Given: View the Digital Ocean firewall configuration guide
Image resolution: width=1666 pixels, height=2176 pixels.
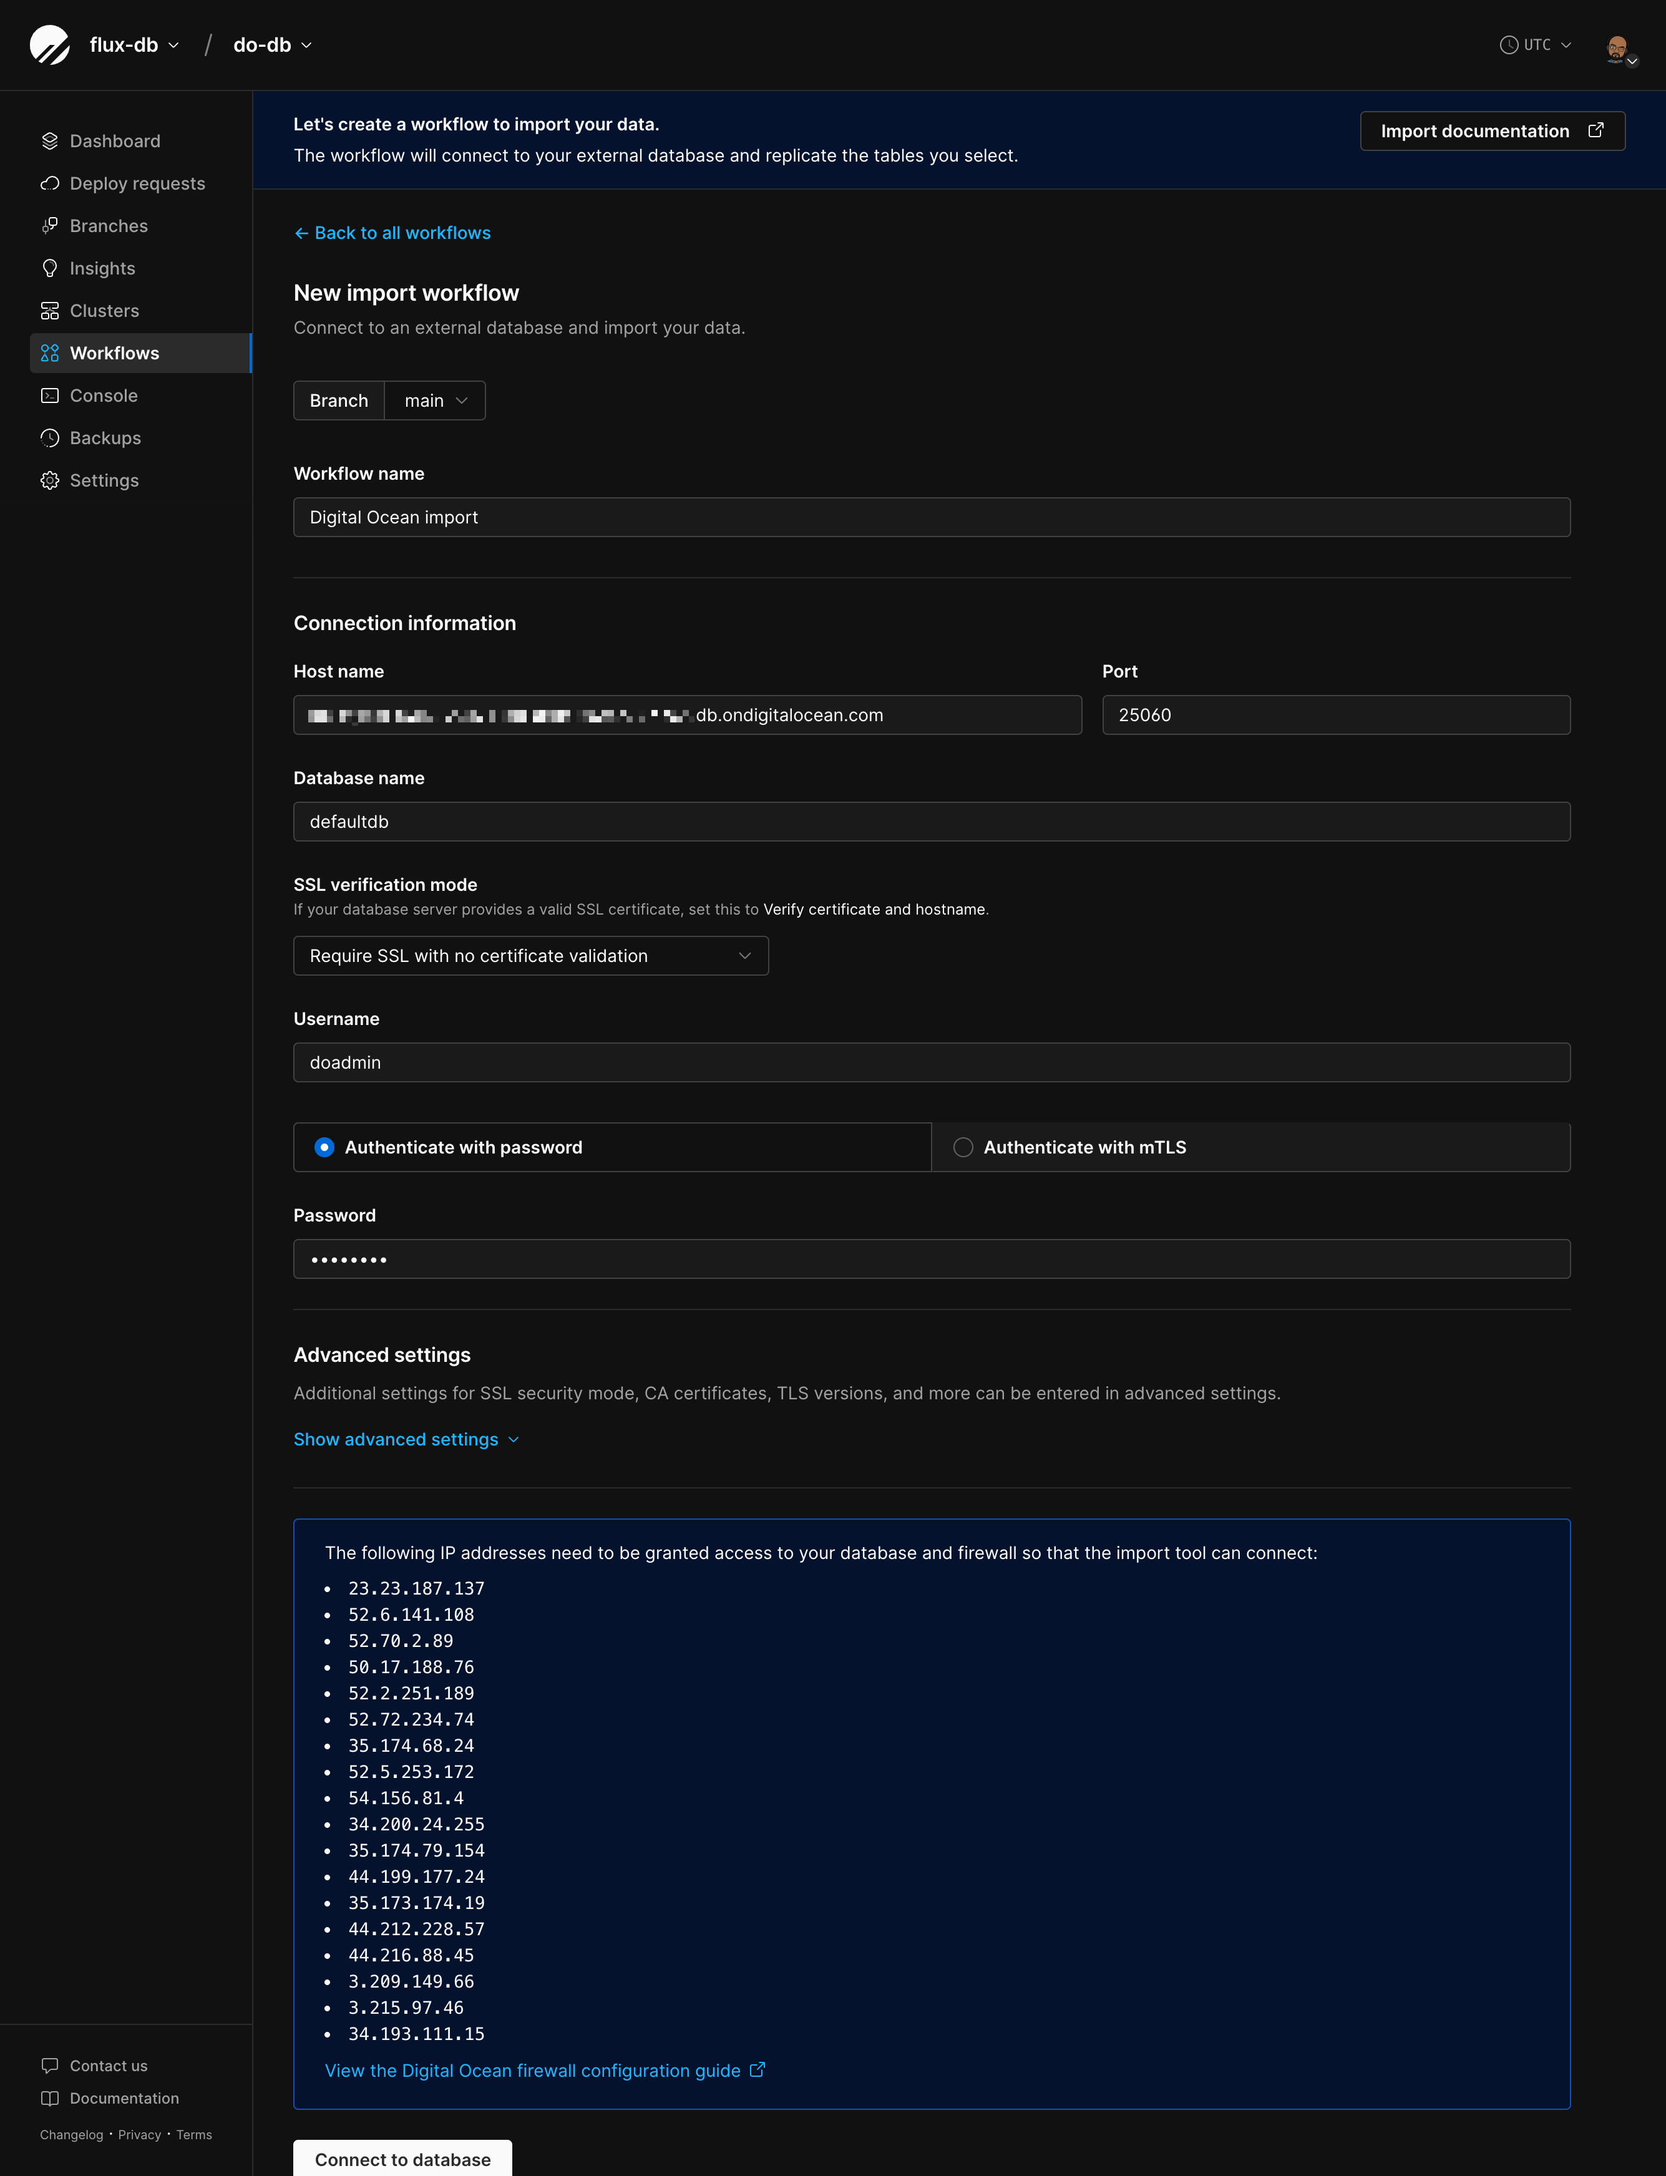Looking at the screenshot, I should coord(532,2071).
